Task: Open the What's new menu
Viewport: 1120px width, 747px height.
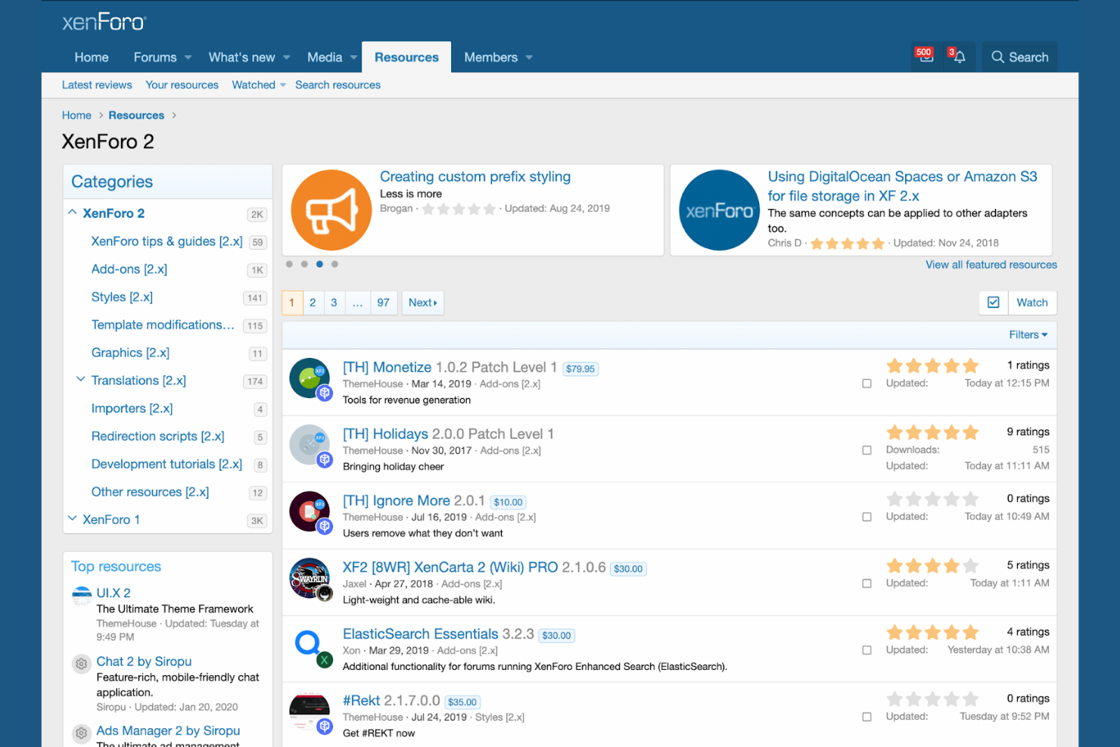Action: [243, 57]
